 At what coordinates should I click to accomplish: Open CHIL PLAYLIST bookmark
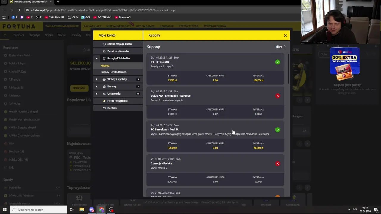pyautogui.click(x=54, y=18)
